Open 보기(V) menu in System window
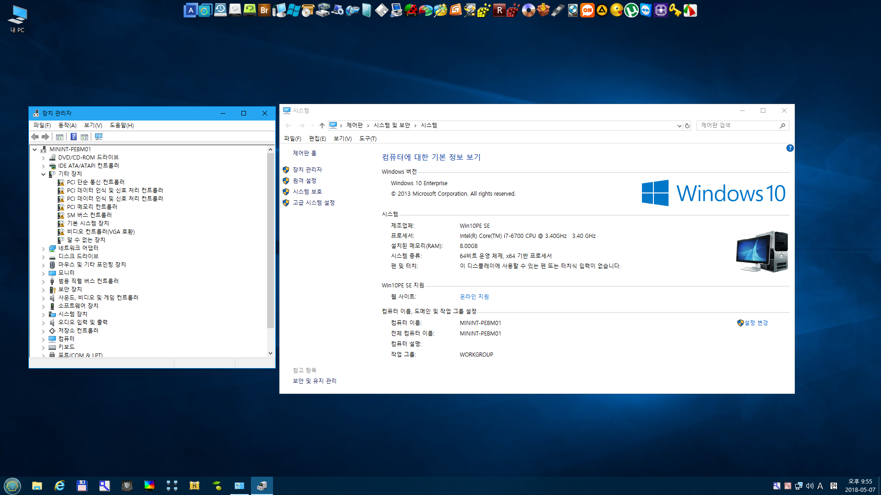881x495 pixels. (342, 138)
